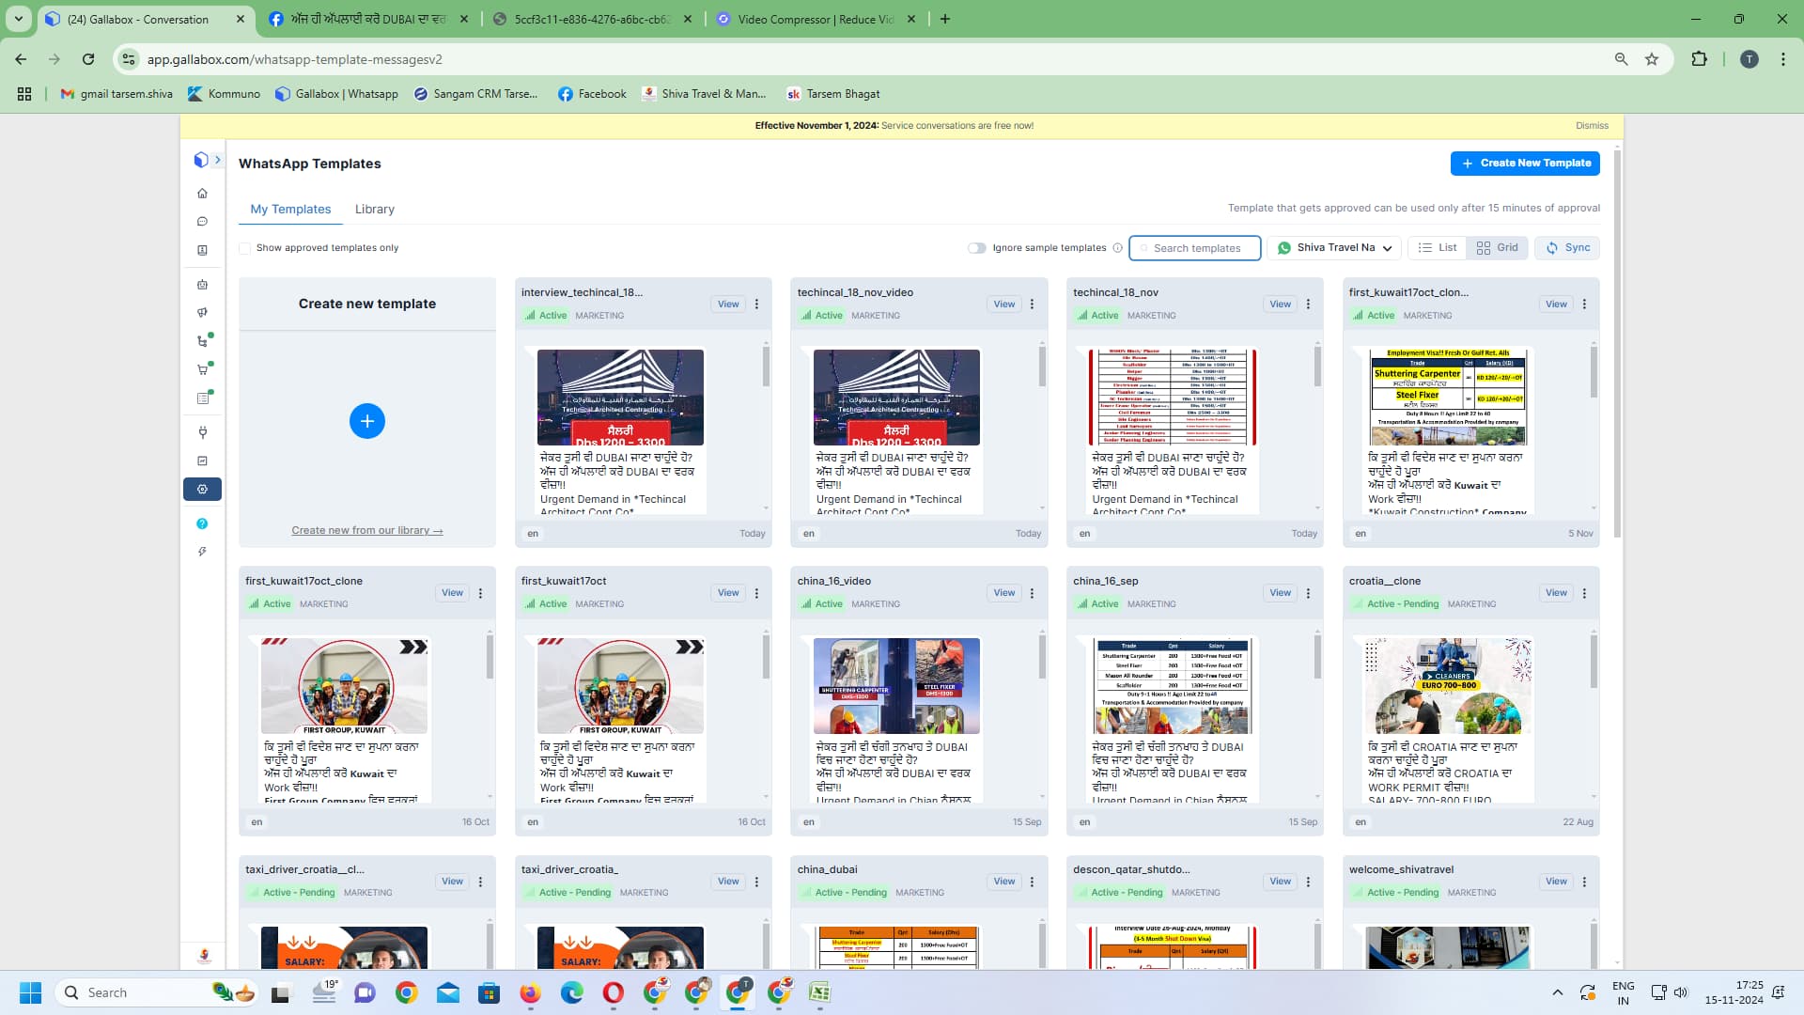Click the croatia__clone cleaners image thumbnail
Screen dimensions: 1804x1015
[x=1447, y=686]
